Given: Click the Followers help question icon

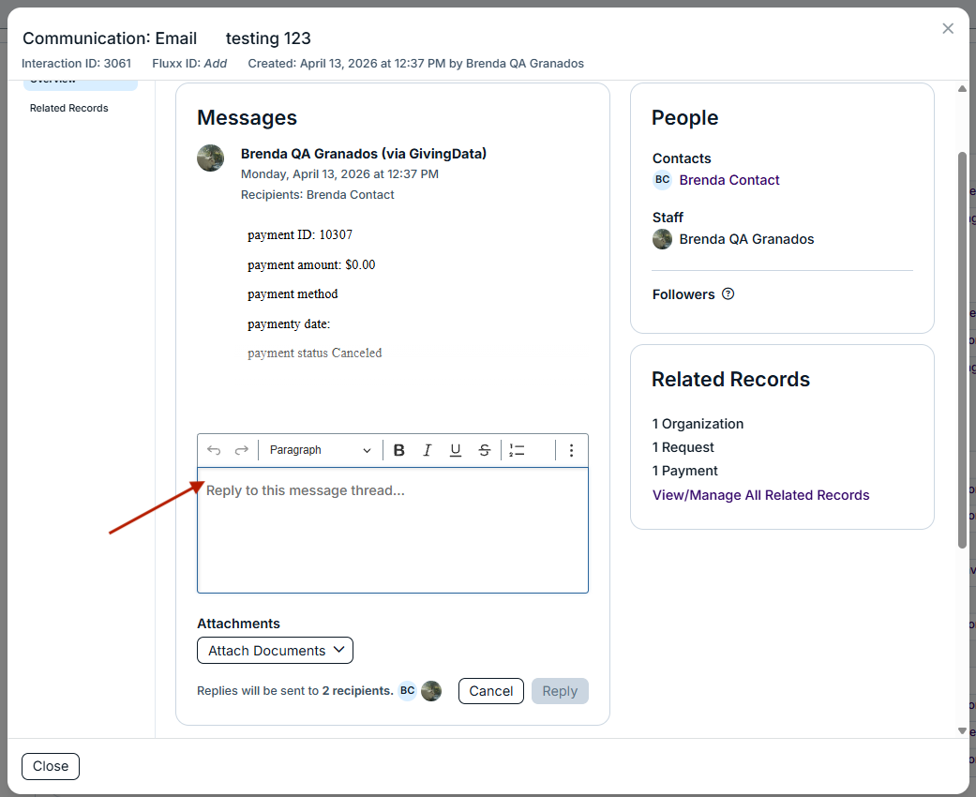Looking at the screenshot, I should pos(728,293).
